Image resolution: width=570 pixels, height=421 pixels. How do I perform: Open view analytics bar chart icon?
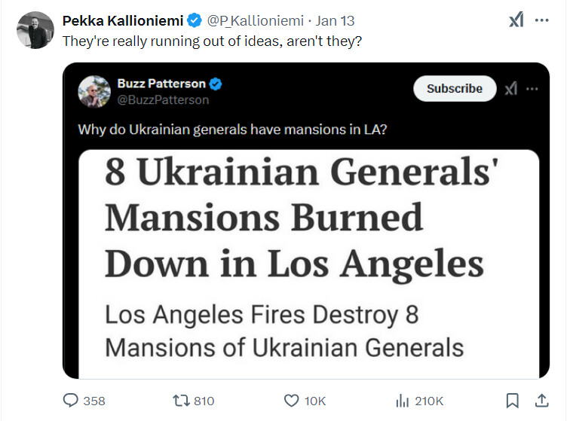coord(402,401)
